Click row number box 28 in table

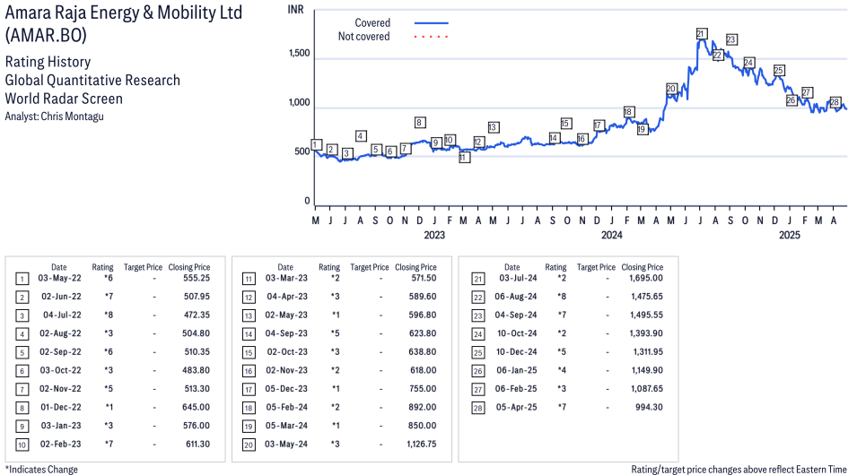coord(478,408)
